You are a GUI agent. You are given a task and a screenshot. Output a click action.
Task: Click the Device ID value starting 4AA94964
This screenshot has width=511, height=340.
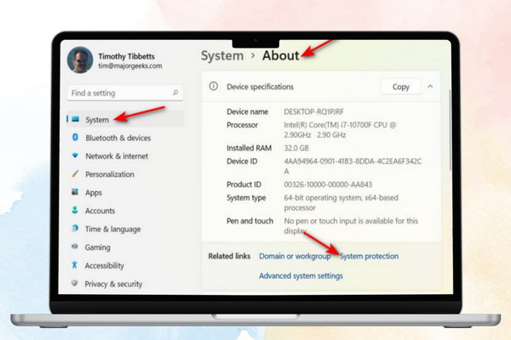point(353,166)
